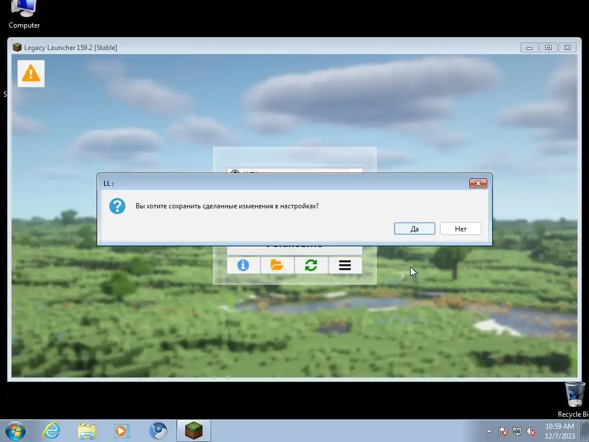Click the network status tray icon
The image size is (589, 442).
517,431
